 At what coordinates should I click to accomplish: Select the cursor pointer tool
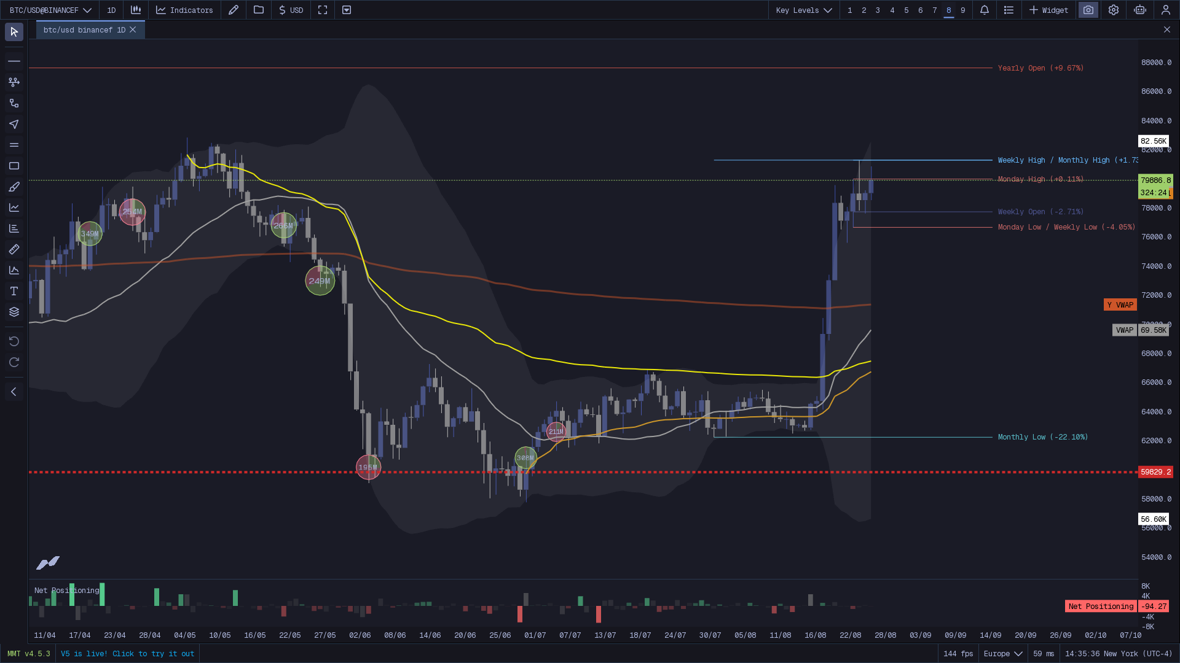point(14,32)
